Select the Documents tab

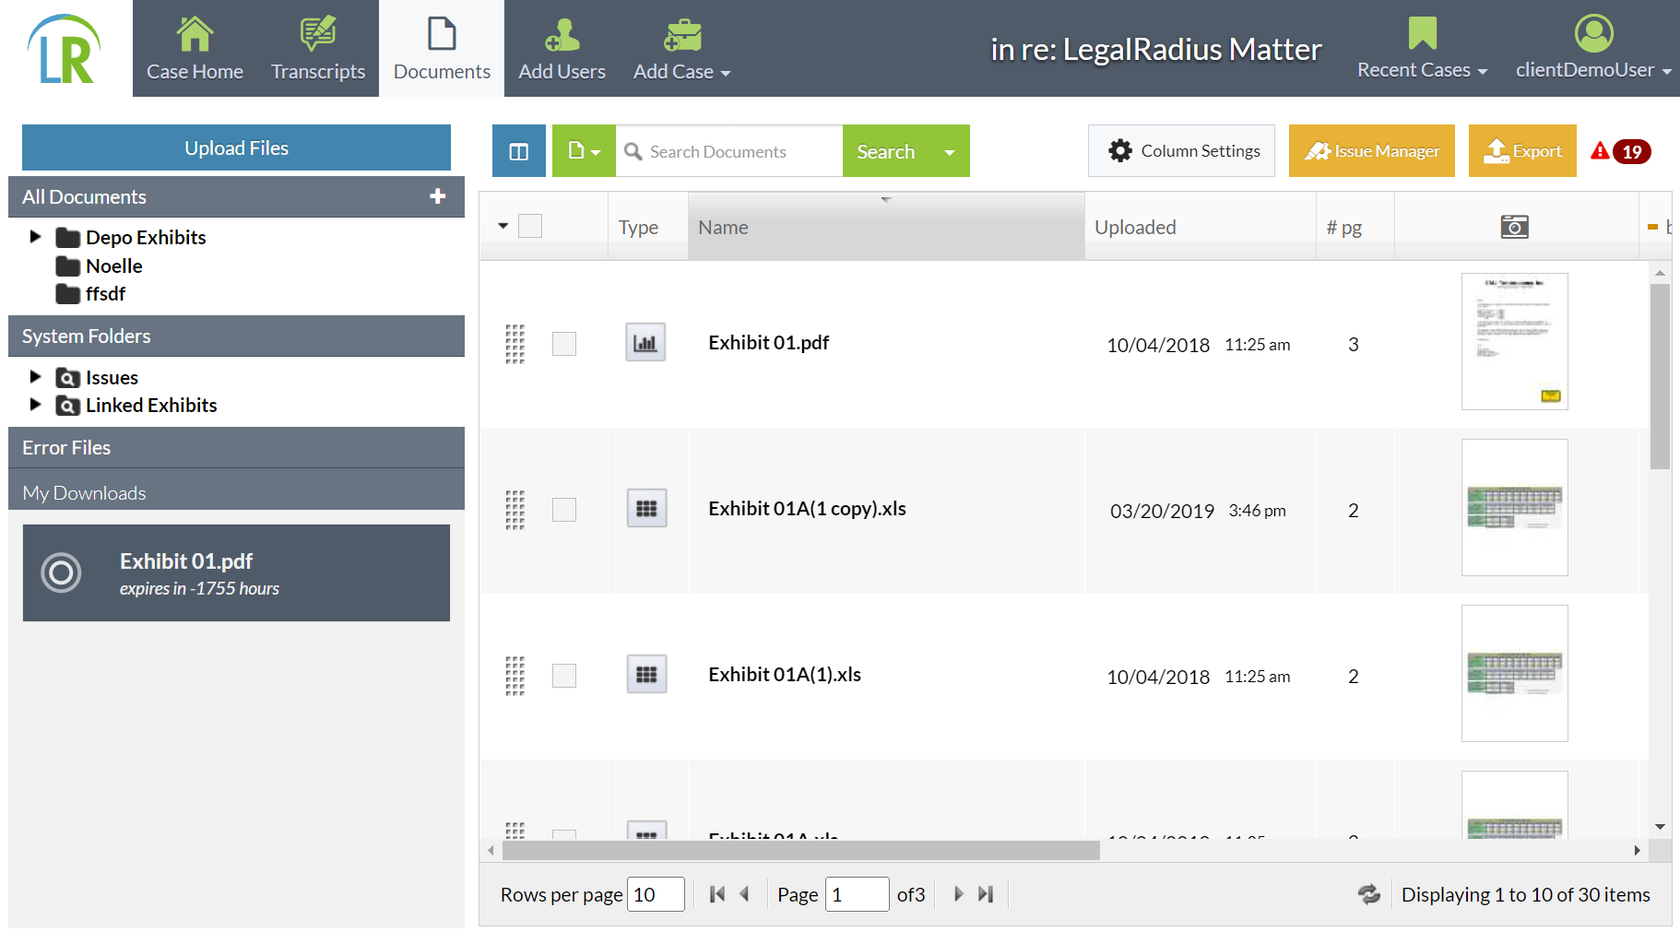pos(442,49)
